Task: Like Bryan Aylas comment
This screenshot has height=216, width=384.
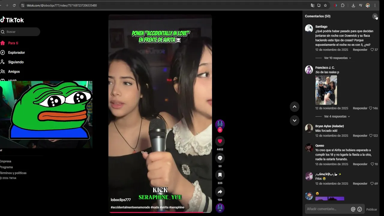Action: point(370,136)
